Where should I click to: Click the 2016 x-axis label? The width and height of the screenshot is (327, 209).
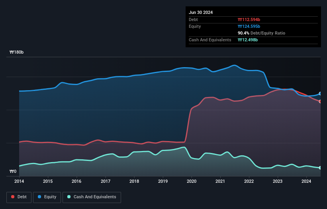point(76,181)
